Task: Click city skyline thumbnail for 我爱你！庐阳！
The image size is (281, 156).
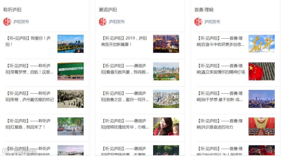Action: (x=71, y=44)
